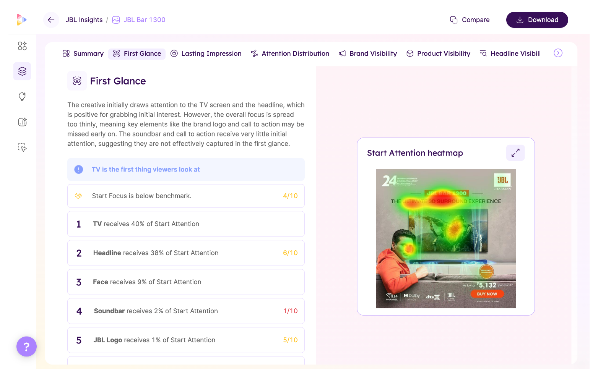
Task: Switch to the Summary tab
Action: click(83, 53)
